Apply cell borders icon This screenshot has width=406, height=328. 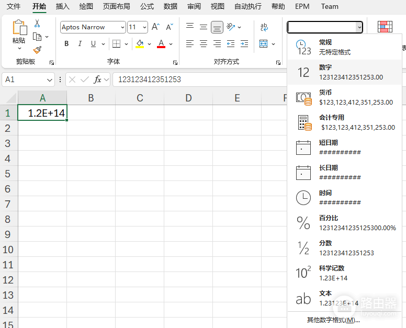coord(116,44)
